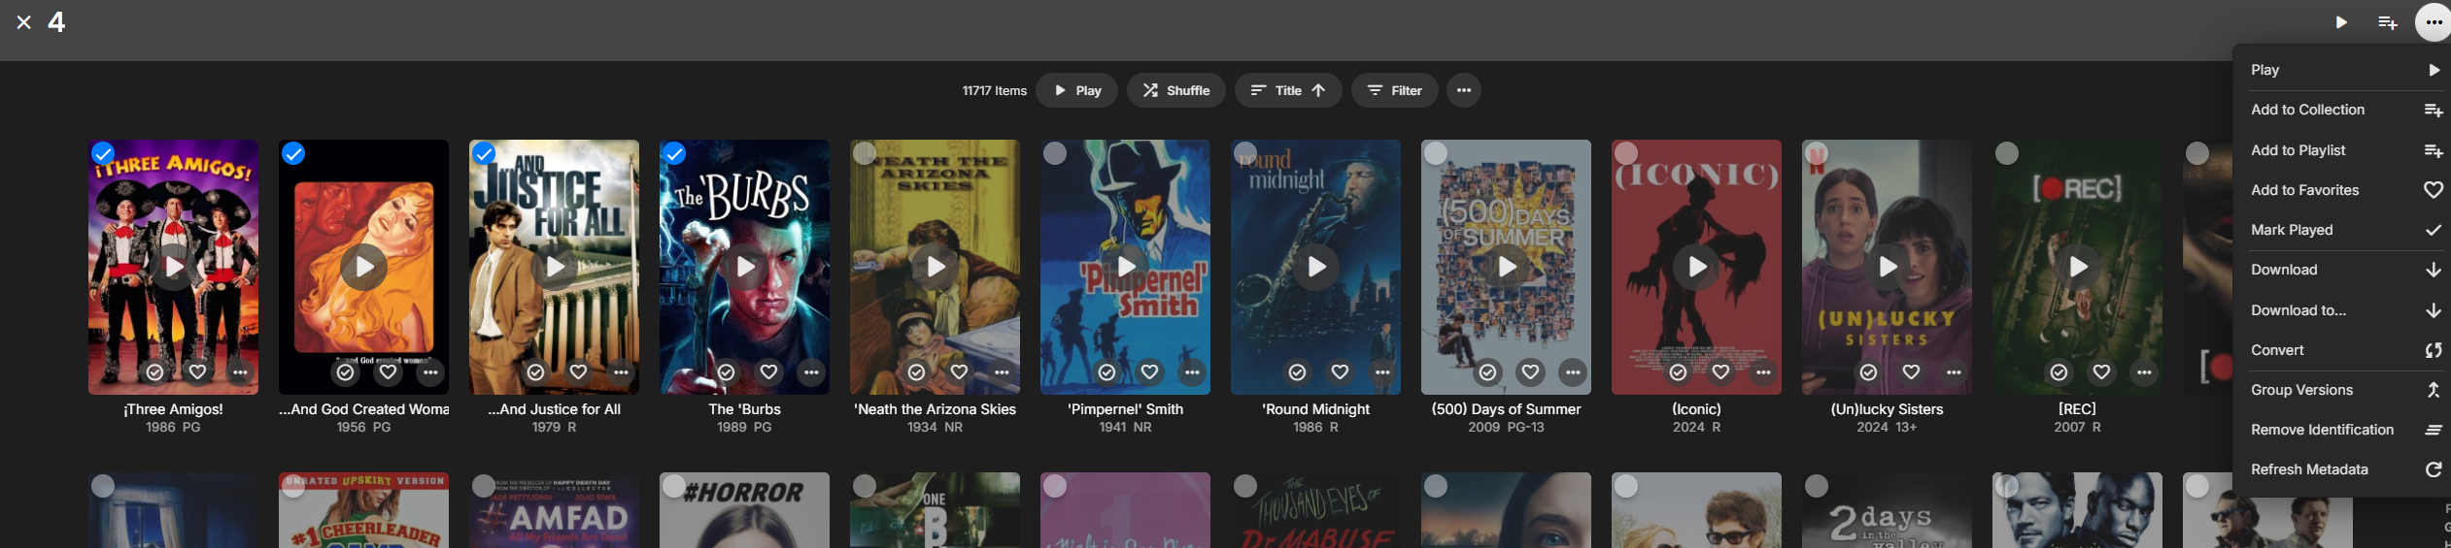
Task: Open the ¡Three Amigos! title link
Action: (174, 409)
